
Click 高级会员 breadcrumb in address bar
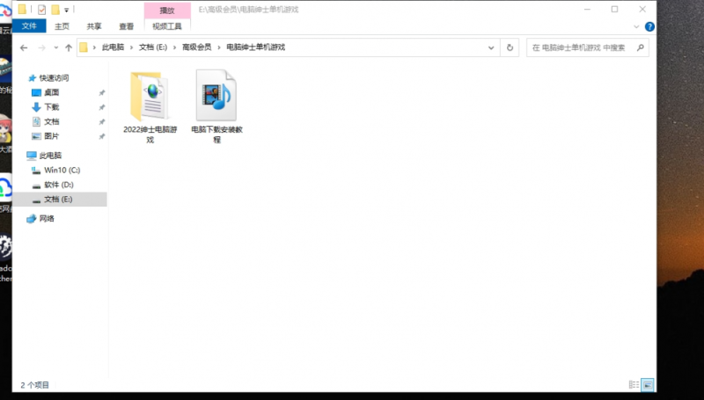point(196,47)
